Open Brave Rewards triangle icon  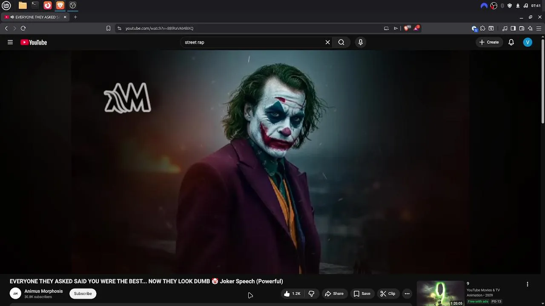(x=416, y=28)
